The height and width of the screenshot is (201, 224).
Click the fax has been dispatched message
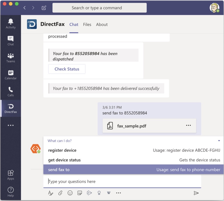[93, 55]
